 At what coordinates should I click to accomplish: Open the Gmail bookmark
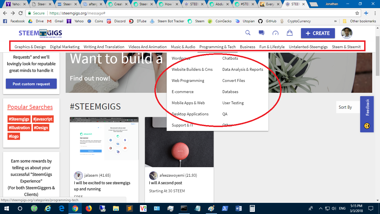pos(55,21)
